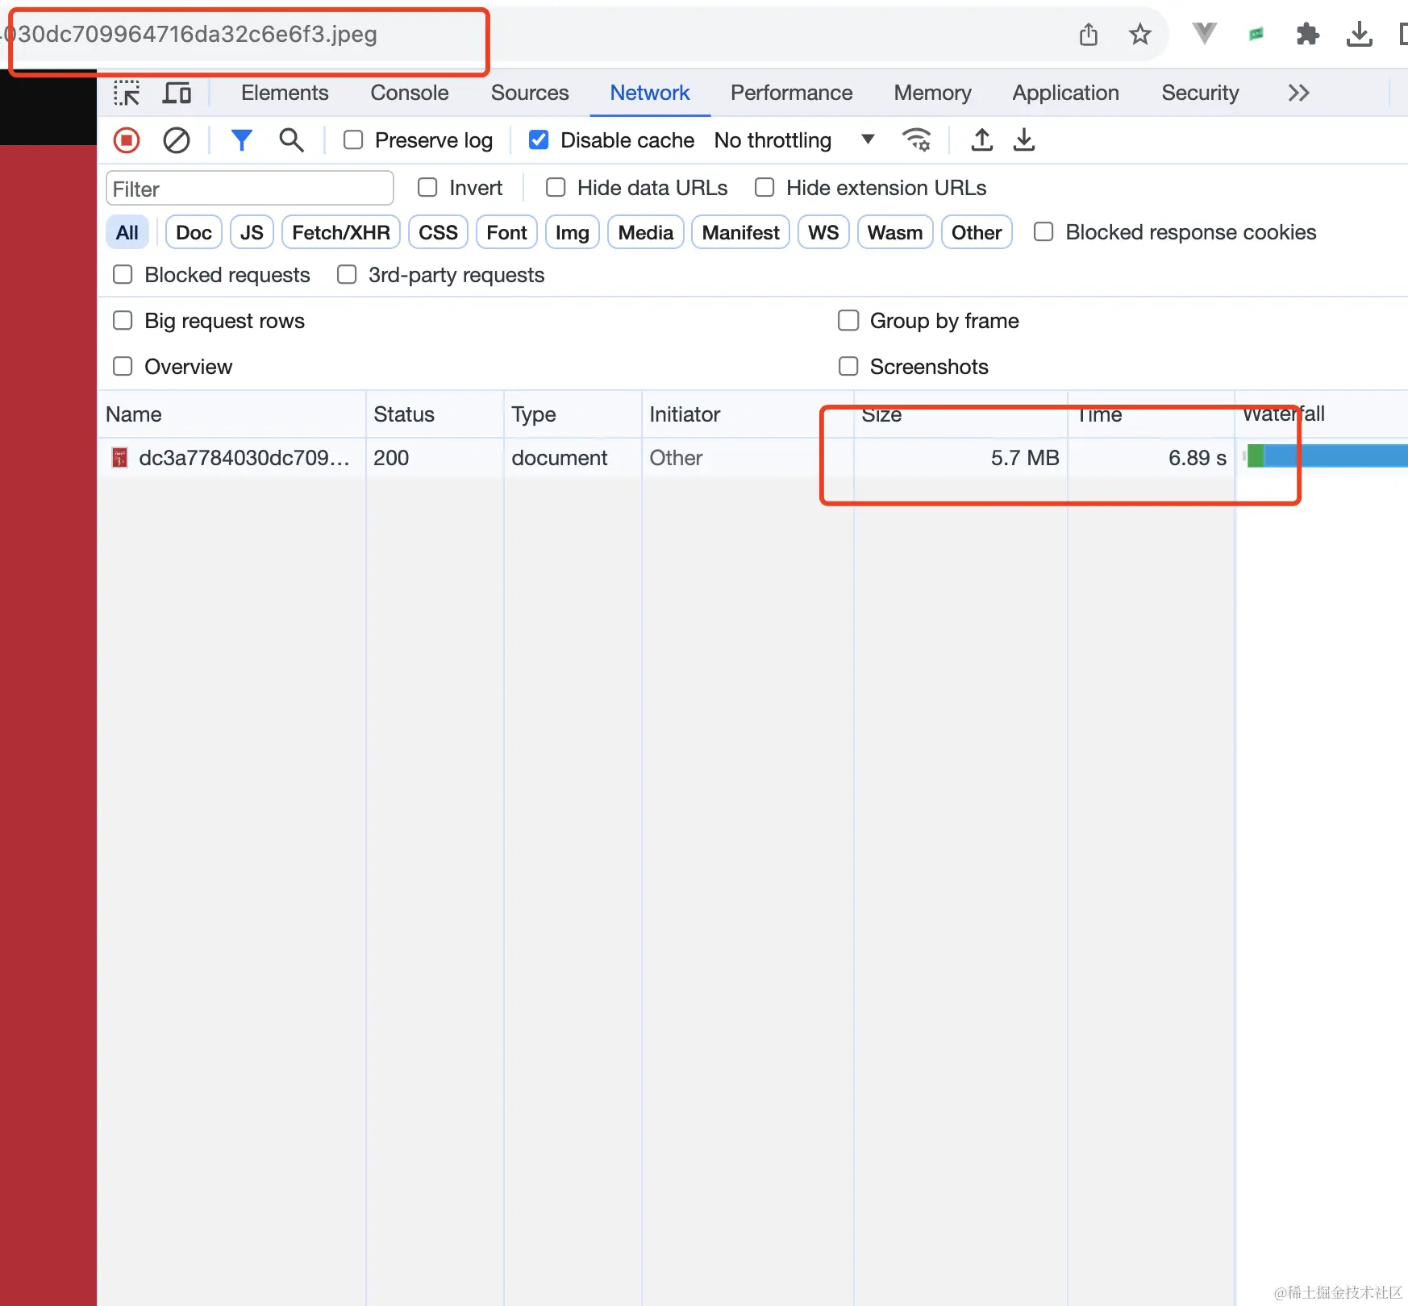1408x1306 pixels.
Task: Export HAR file with download arrow
Action: 1024,140
